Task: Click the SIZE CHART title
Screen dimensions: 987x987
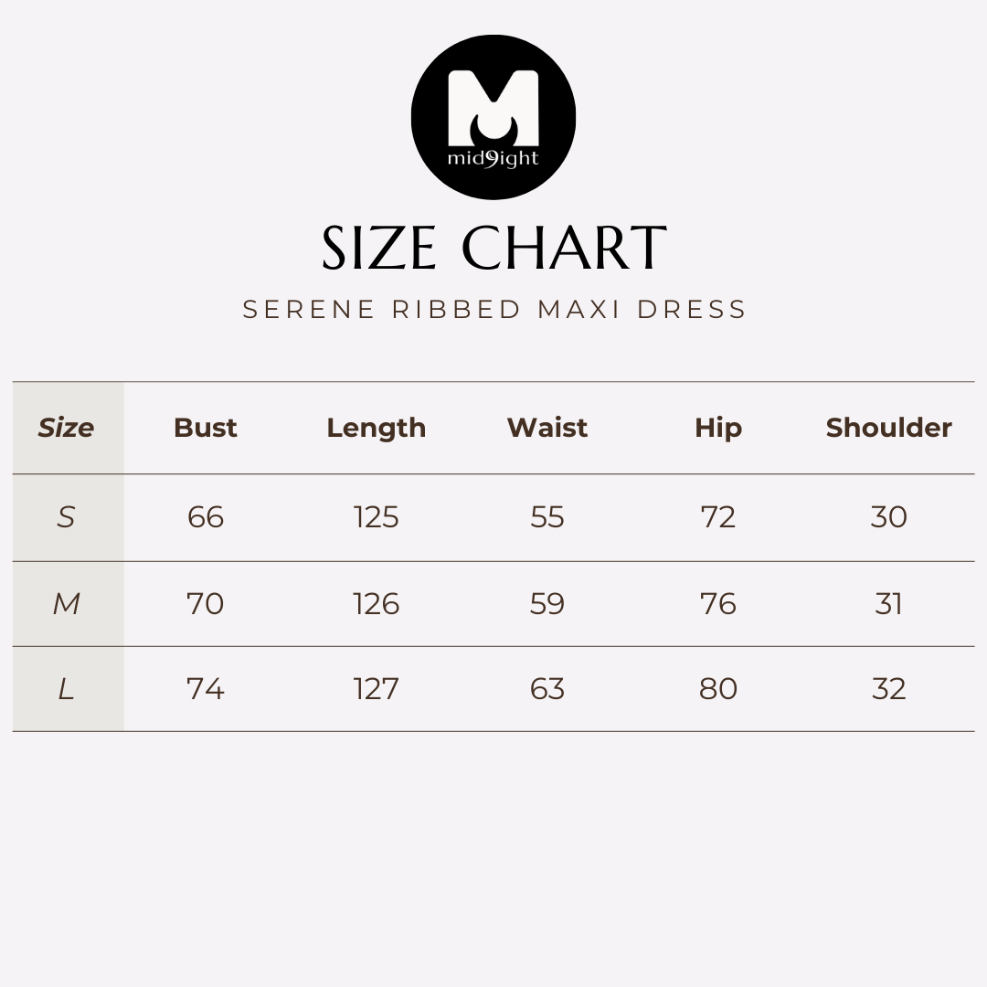Action: [493, 249]
